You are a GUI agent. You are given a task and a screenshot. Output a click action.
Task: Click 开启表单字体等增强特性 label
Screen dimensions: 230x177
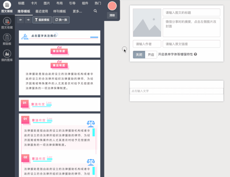tap(175, 54)
